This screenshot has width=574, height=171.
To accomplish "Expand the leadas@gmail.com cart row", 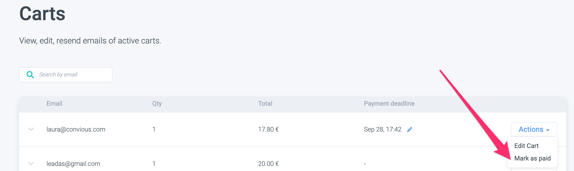I will click(31, 164).
